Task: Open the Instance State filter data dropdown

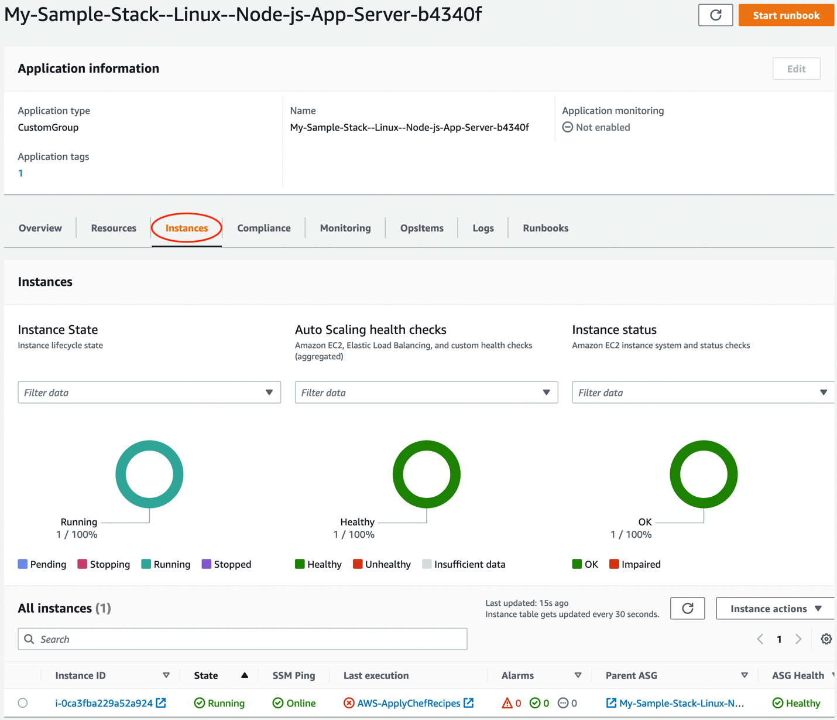Action: click(149, 392)
